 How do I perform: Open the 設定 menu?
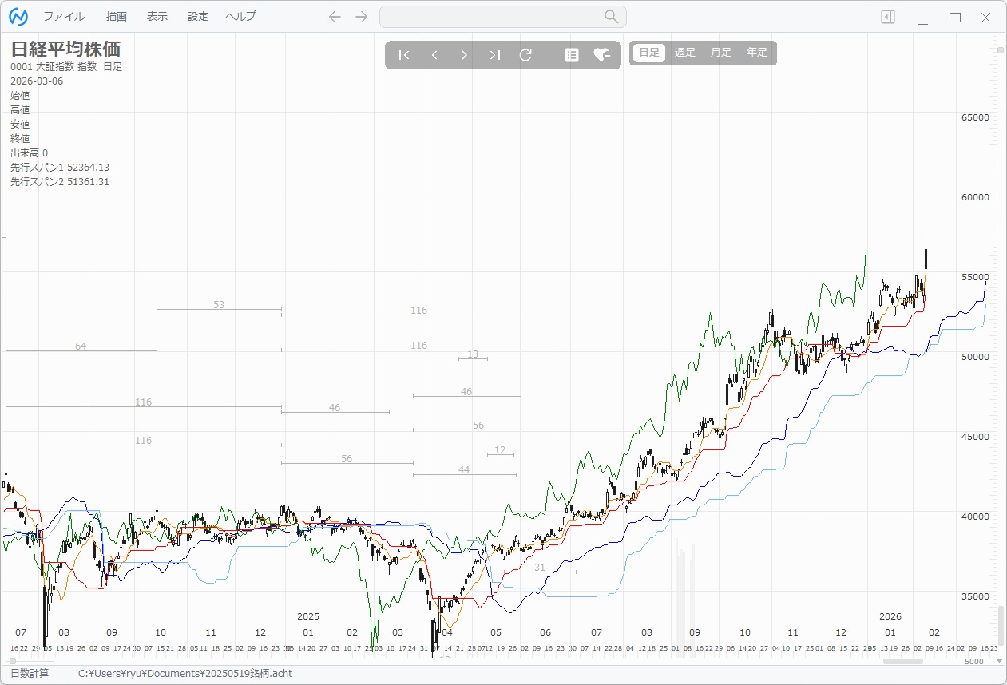point(198,17)
